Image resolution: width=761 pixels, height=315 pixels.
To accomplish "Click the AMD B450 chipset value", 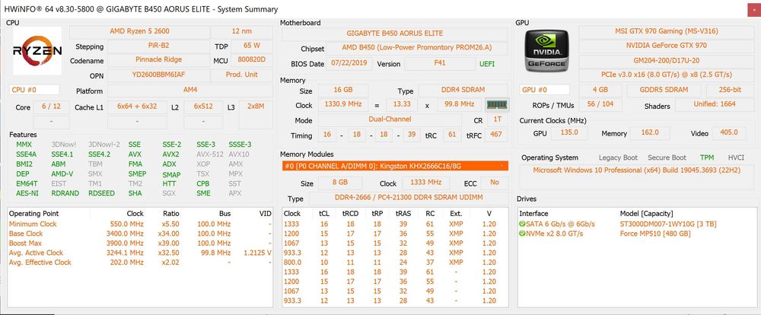I will (x=417, y=48).
